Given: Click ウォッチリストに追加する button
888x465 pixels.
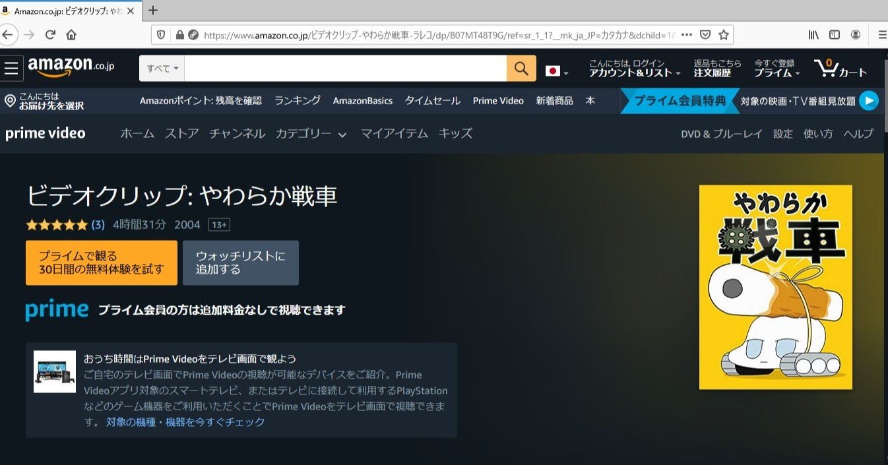Looking at the screenshot, I should pos(240,263).
